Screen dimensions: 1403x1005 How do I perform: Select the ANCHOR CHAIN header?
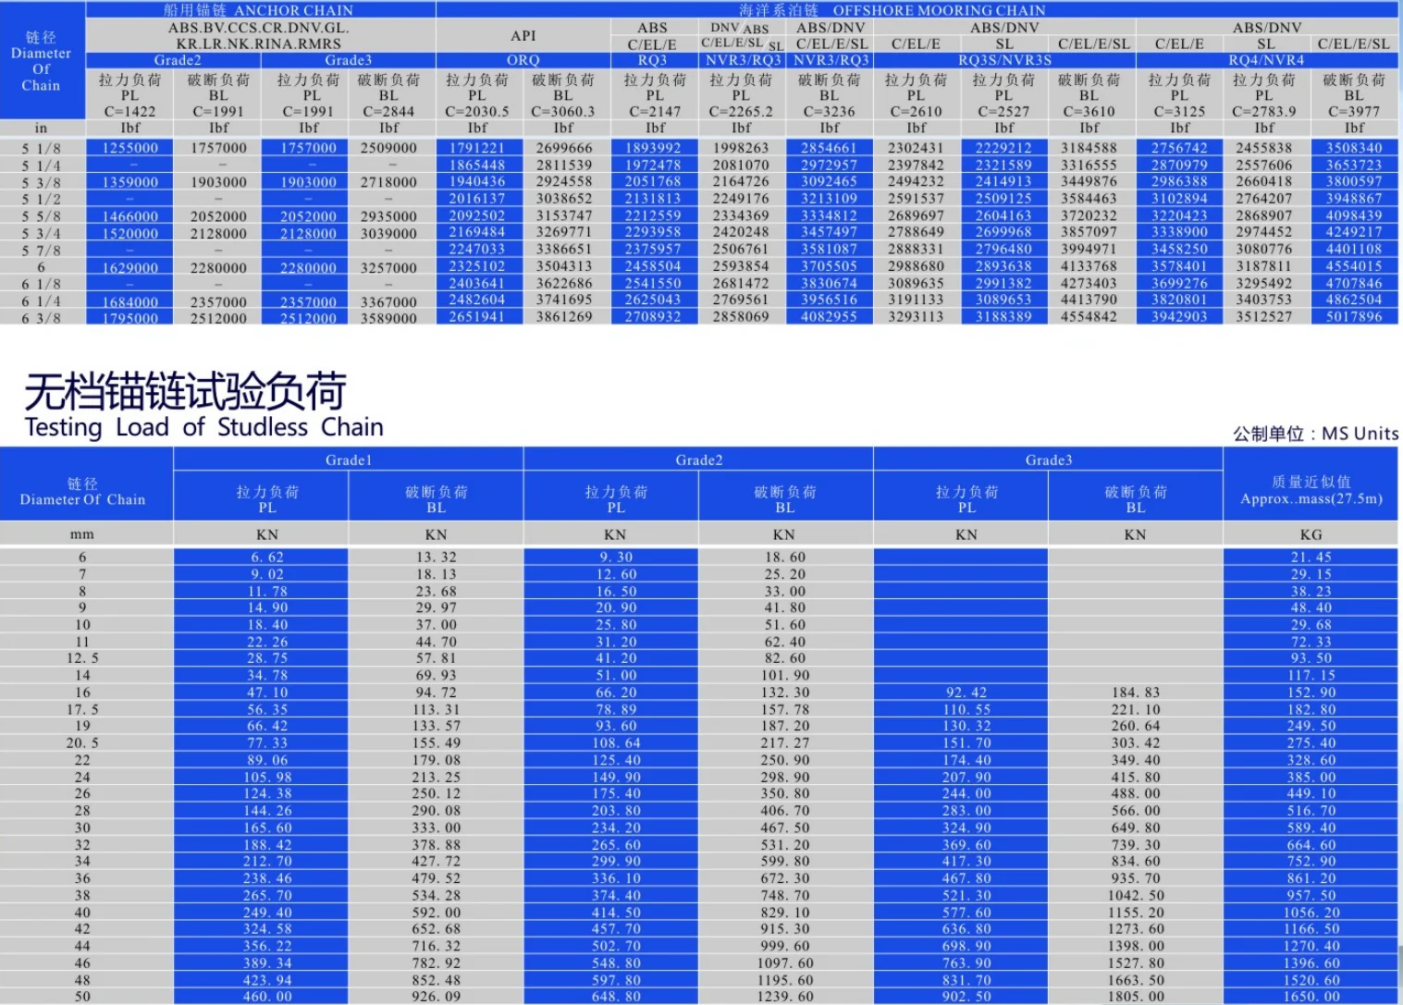(259, 10)
